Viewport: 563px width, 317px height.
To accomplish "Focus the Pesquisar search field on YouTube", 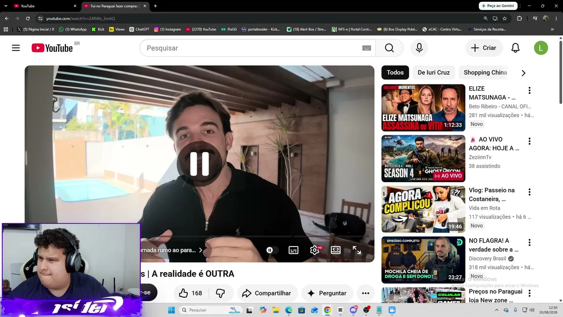I will 257,48.
